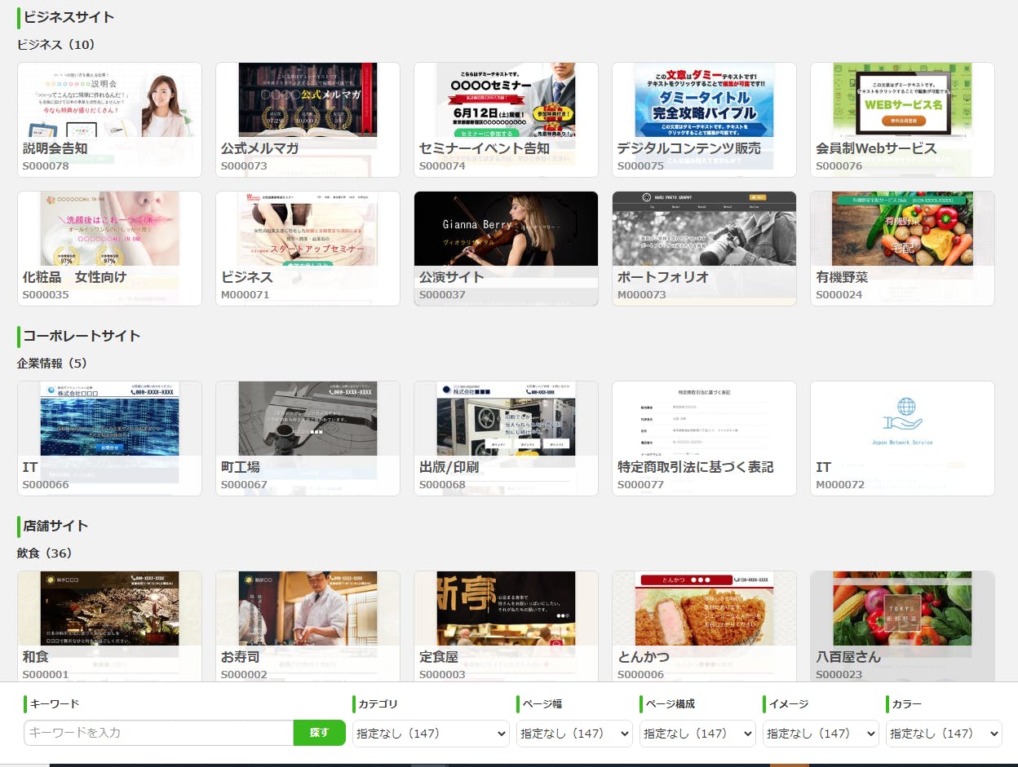Open the ページ幅 dropdown
The height and width of the screenshot is (767, 1018).
[x=574, y=734]
